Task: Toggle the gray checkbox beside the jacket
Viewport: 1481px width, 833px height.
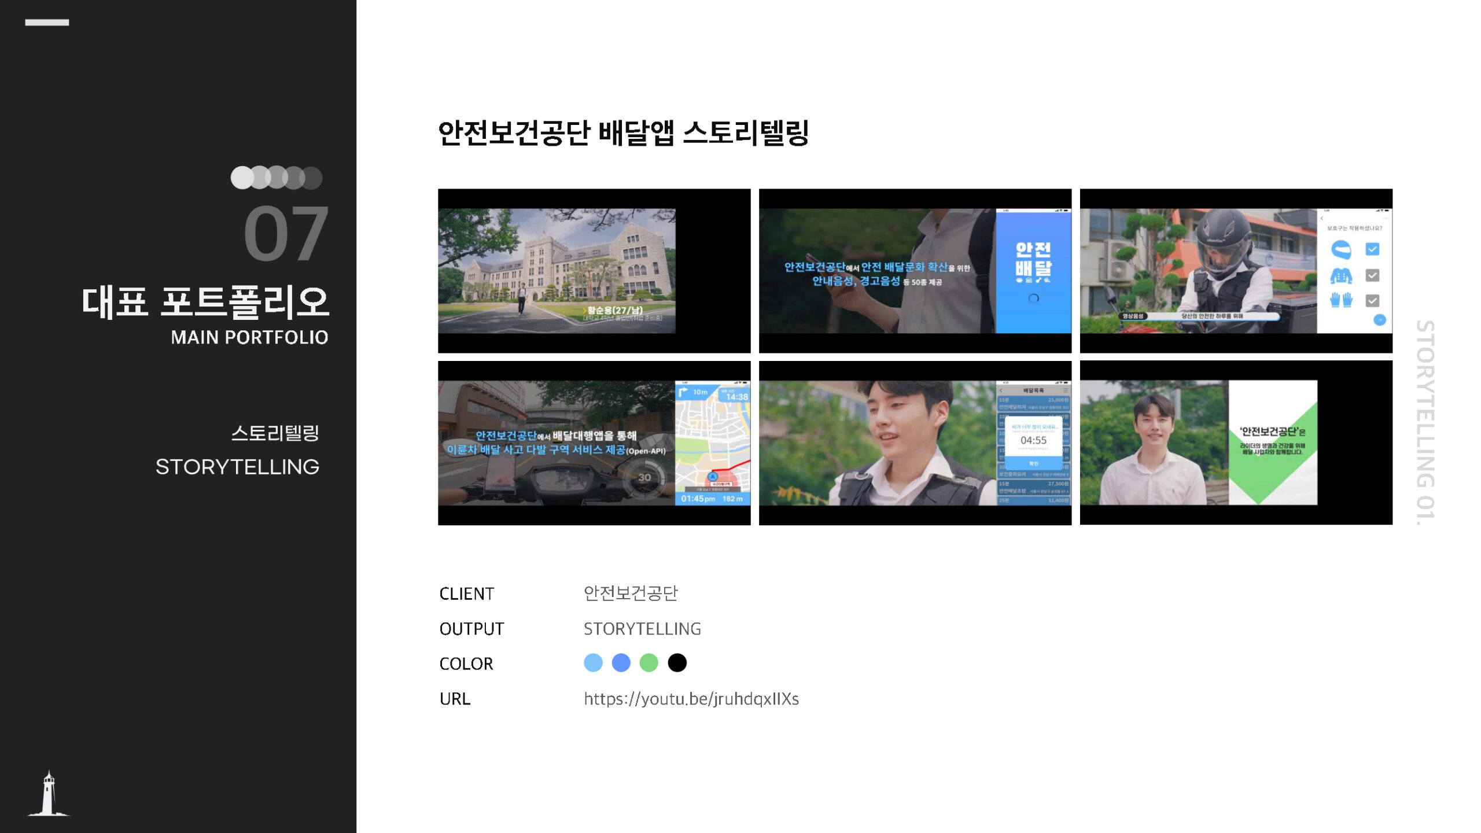Action: click(x=1372, y=275)
